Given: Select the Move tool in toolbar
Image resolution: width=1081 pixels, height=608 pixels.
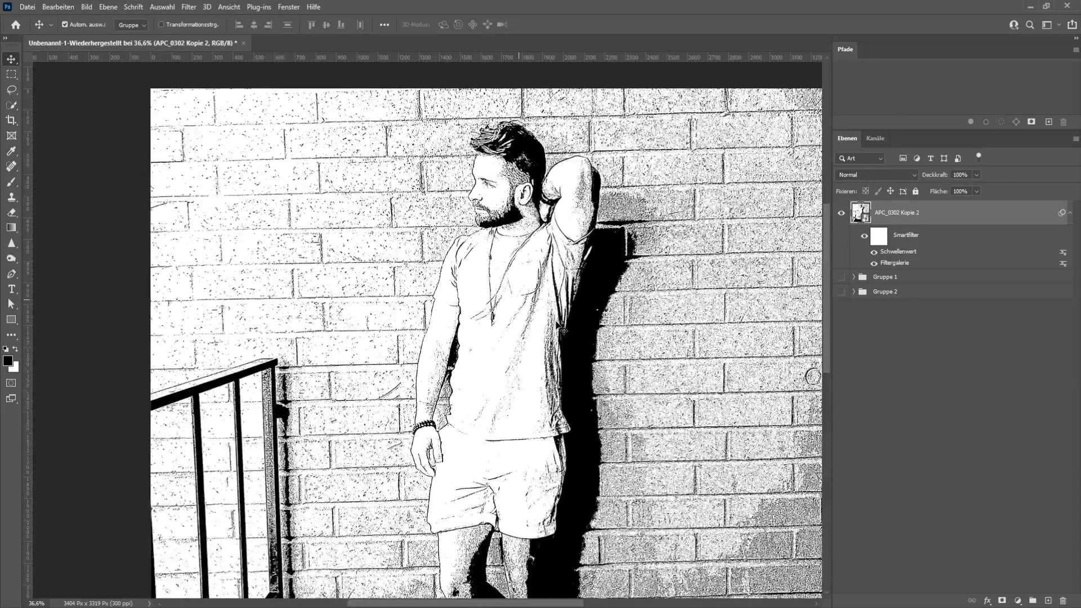Looking at the screenshot, I should click(11, 59).
